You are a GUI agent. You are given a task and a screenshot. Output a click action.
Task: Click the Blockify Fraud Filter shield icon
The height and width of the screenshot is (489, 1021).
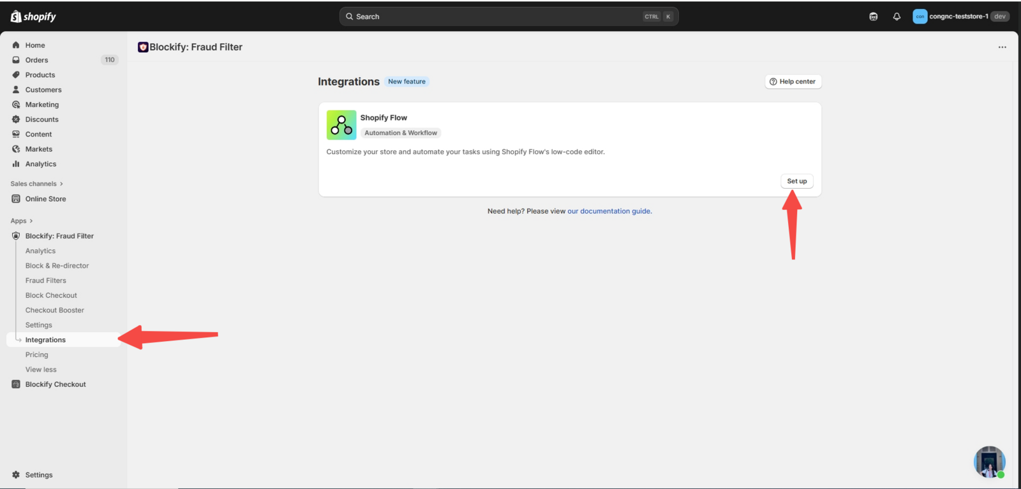click(x=16, y=236)
